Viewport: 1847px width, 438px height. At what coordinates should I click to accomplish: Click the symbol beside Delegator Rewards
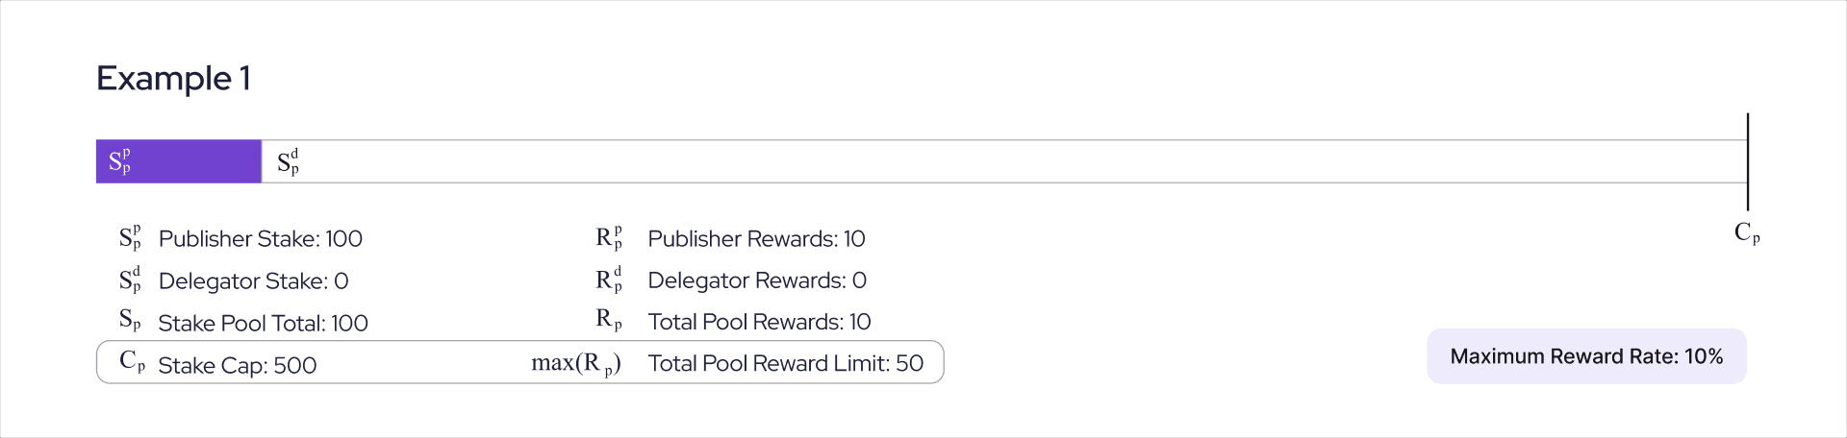[x=608, y=280]
